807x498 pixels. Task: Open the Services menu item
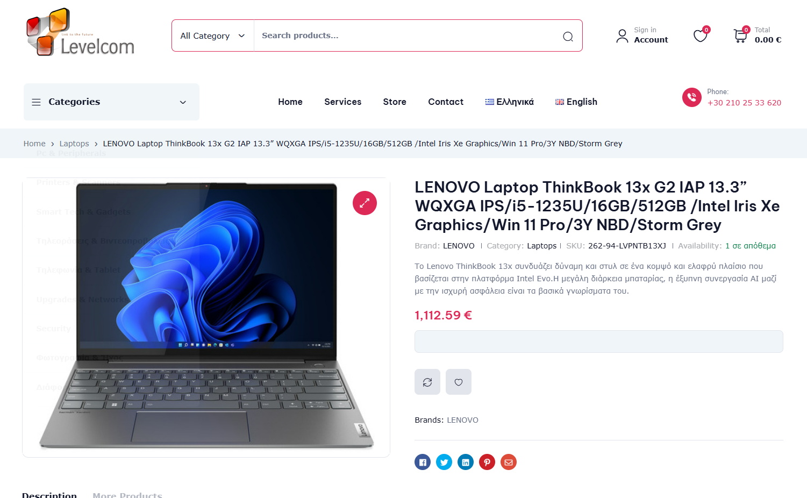(x=342, y=102)
